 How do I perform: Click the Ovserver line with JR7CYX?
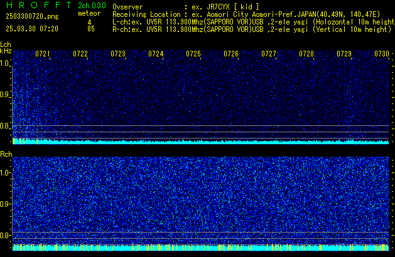pyautogui.click(x=186, y=7)
